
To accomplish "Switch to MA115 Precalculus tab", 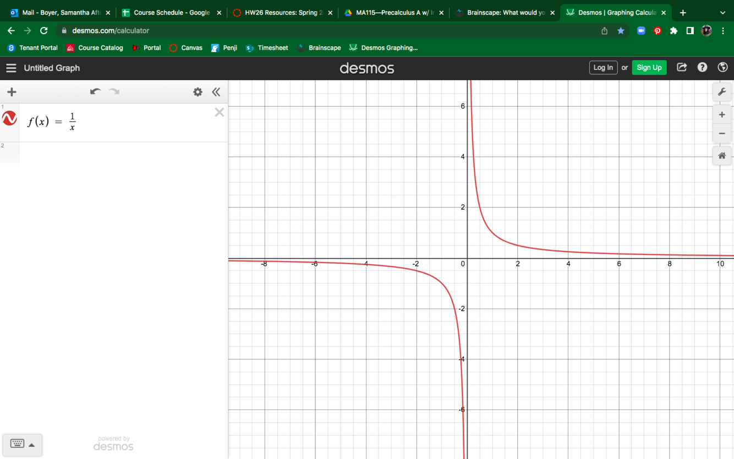I will click(393, 13).
